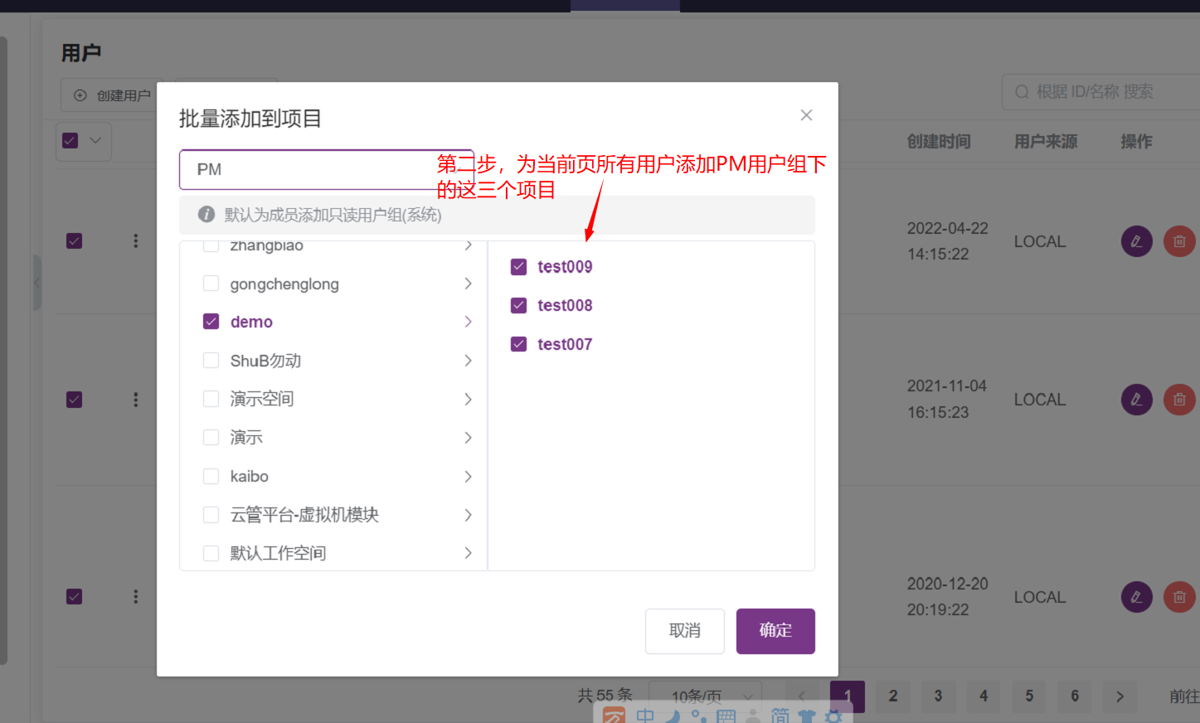Open more options for the 2020-12-20 user row

(136, 597)
